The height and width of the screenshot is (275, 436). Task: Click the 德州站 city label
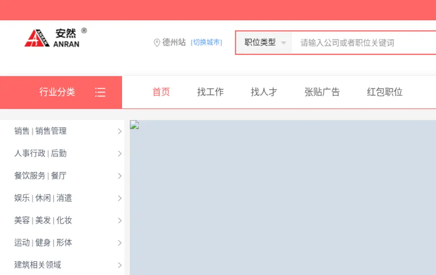click(174, 43)
